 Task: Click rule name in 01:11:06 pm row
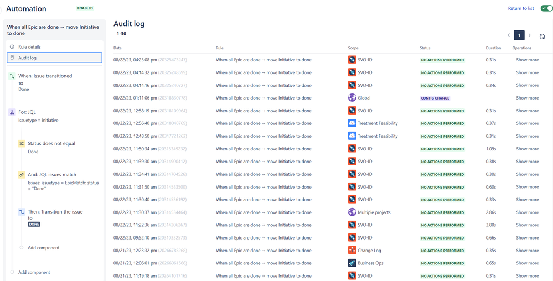pos(263,98)
